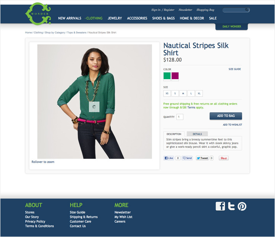This screenshot has height=237, width=275.
Task: Open the Daily Wonder tab
Action: [231, 26]
